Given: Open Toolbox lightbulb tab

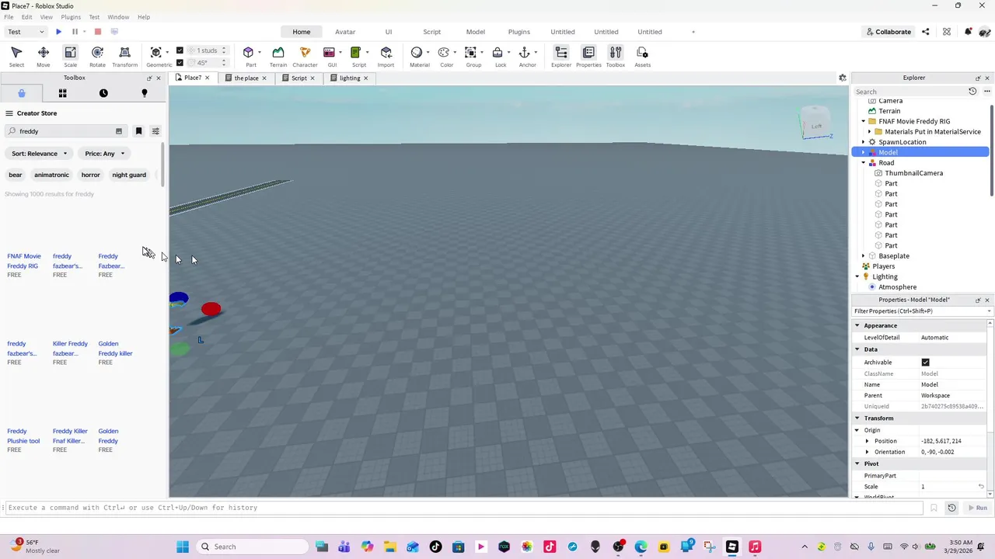Looking at the screenshot, I should coord(144,93).
